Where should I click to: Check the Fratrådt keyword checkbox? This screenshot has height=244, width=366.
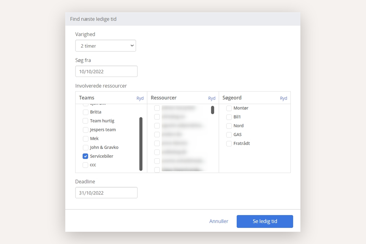[x=229, y=144]
